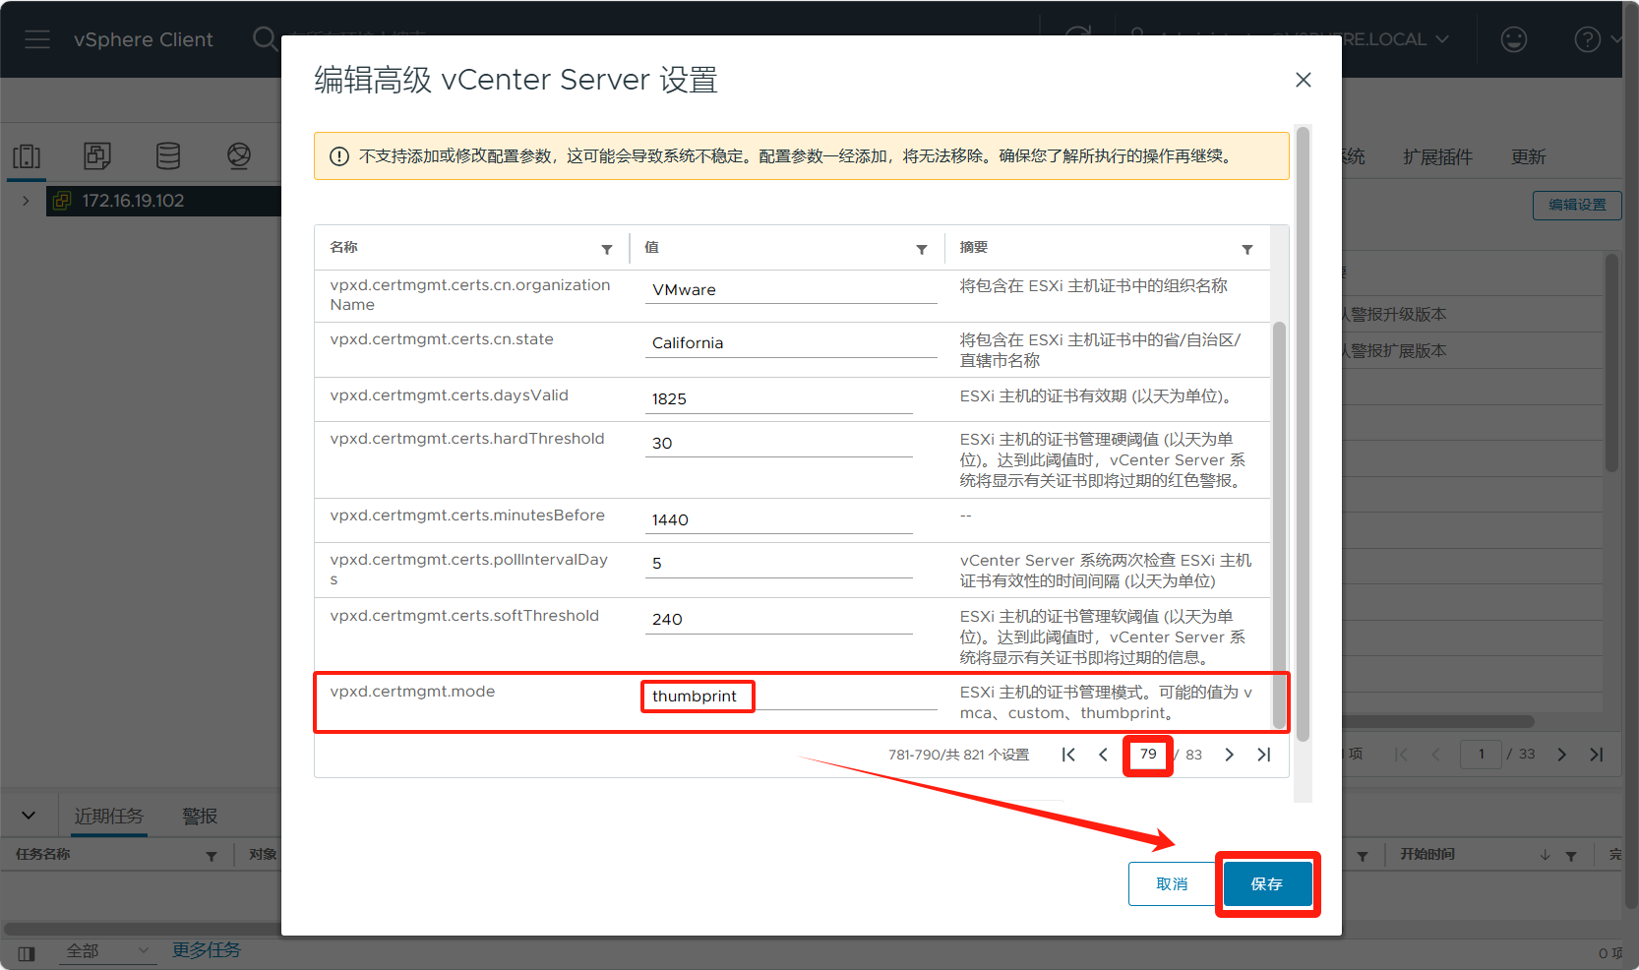This screenshot has height=970, width=1639.
Task: Collapse the recent tasks panel chevron
Action: 29,816
